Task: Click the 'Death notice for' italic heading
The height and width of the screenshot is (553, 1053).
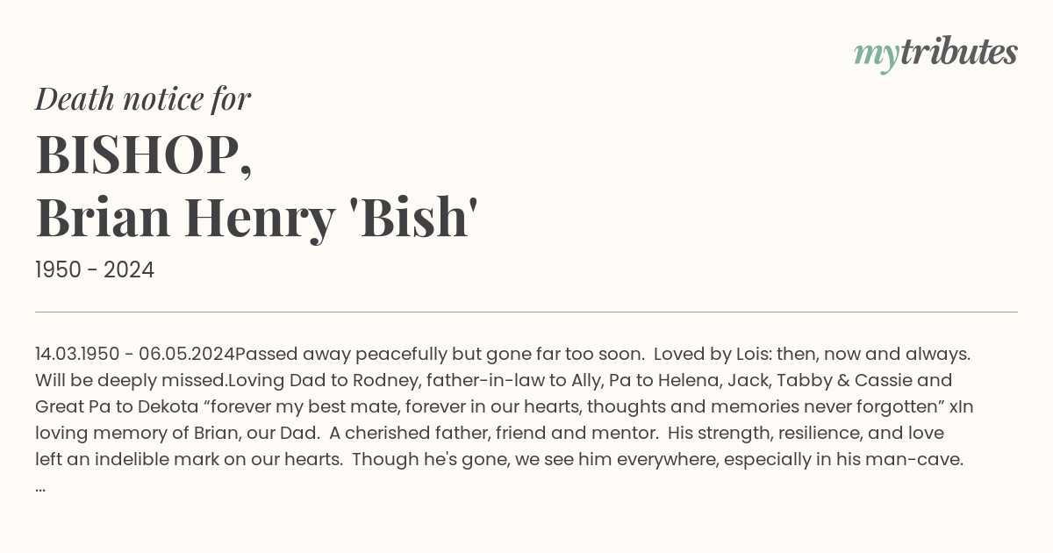Action: [x=143, y=98]
